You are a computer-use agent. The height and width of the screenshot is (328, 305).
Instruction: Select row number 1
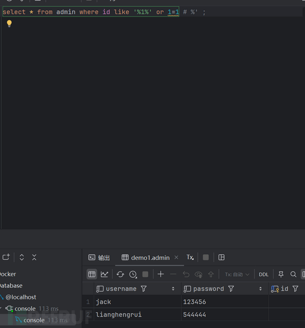88,301
